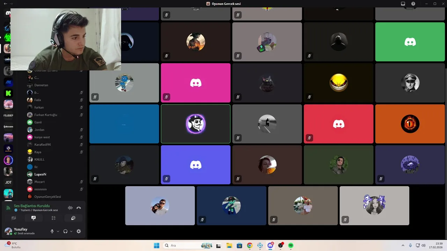The height and width of the screenshot is (251, 447).
Task: Click the floating webcam preview overlay
Action: 66,39
